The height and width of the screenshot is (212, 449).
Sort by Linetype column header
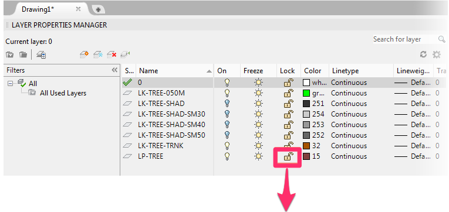point(361,71)
